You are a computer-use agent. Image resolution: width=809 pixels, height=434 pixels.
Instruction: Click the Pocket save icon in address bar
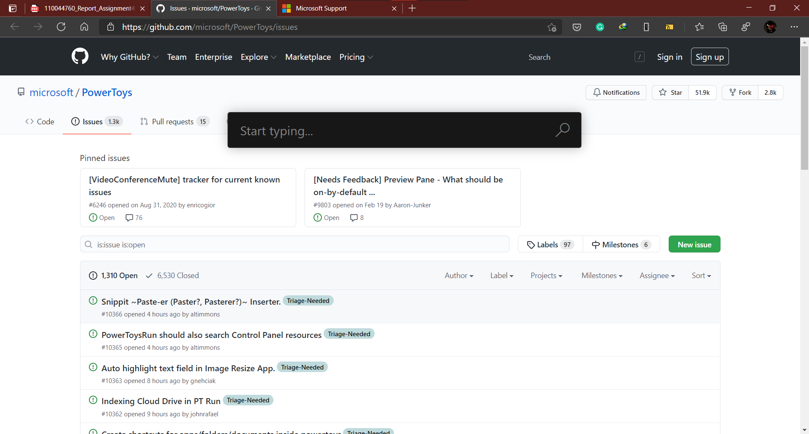pyautogui.click(x=576, y=27)
